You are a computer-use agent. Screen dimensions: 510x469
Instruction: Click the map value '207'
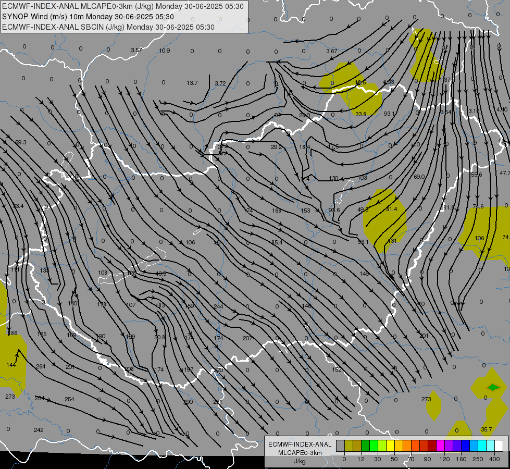click(x=247, y=339)
